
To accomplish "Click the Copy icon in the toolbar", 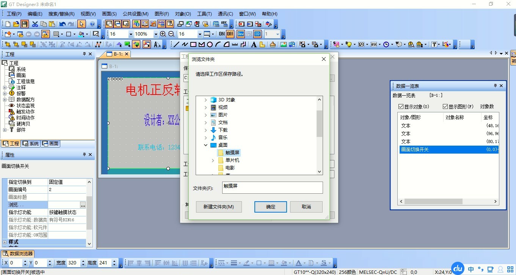I will 44,24.
